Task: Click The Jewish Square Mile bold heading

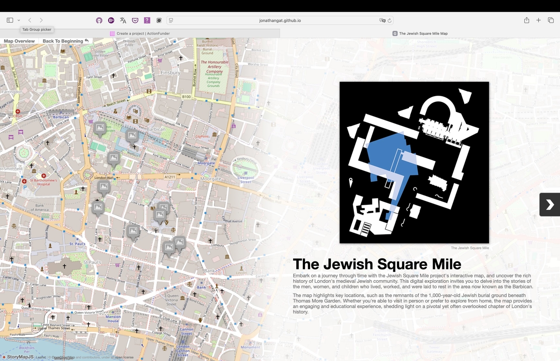Action: pyautogui.click(x=377, y=264)
